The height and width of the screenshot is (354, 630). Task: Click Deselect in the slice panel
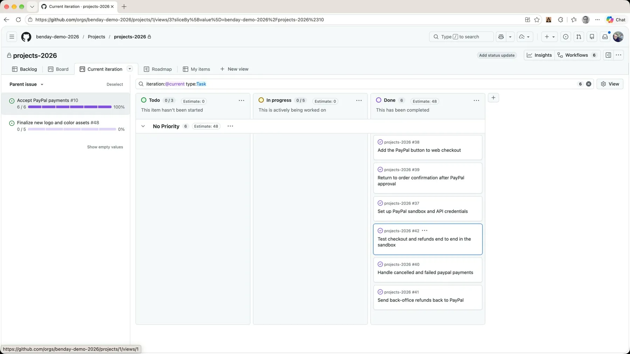[115, 84]
